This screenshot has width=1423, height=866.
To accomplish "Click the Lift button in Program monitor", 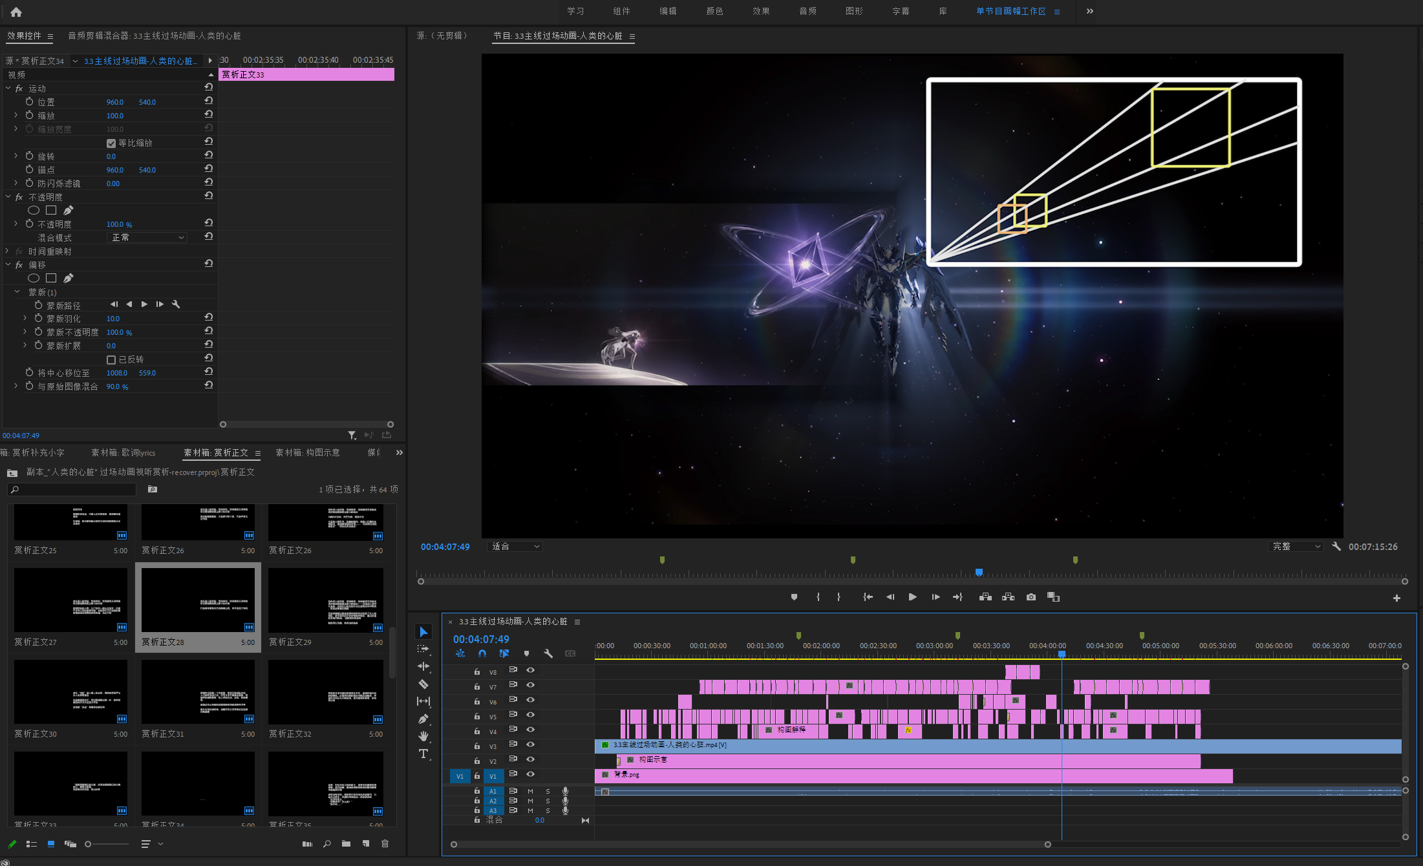I will pos(985,597).
